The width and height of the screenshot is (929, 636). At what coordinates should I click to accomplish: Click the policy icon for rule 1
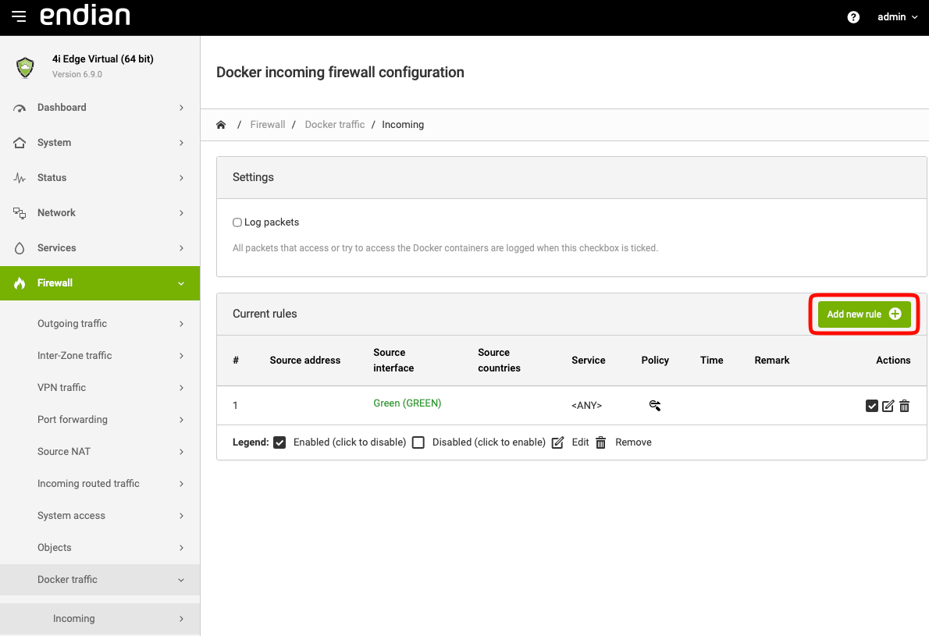655,405
